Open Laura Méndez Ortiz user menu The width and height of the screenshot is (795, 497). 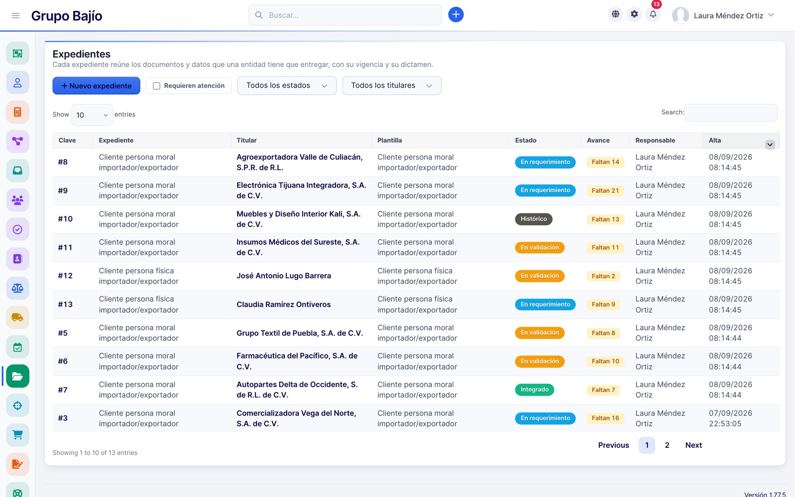tap(723, 15)
